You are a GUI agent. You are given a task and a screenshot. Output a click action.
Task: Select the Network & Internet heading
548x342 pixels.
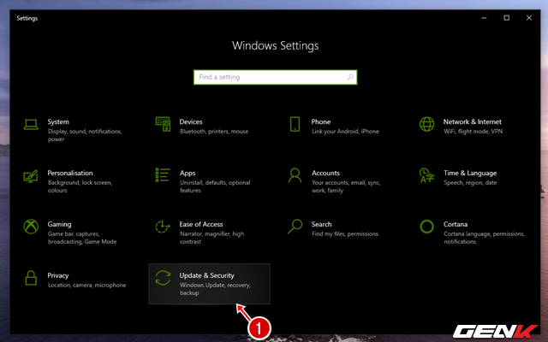pyautogui.click(x=472, y=121)
